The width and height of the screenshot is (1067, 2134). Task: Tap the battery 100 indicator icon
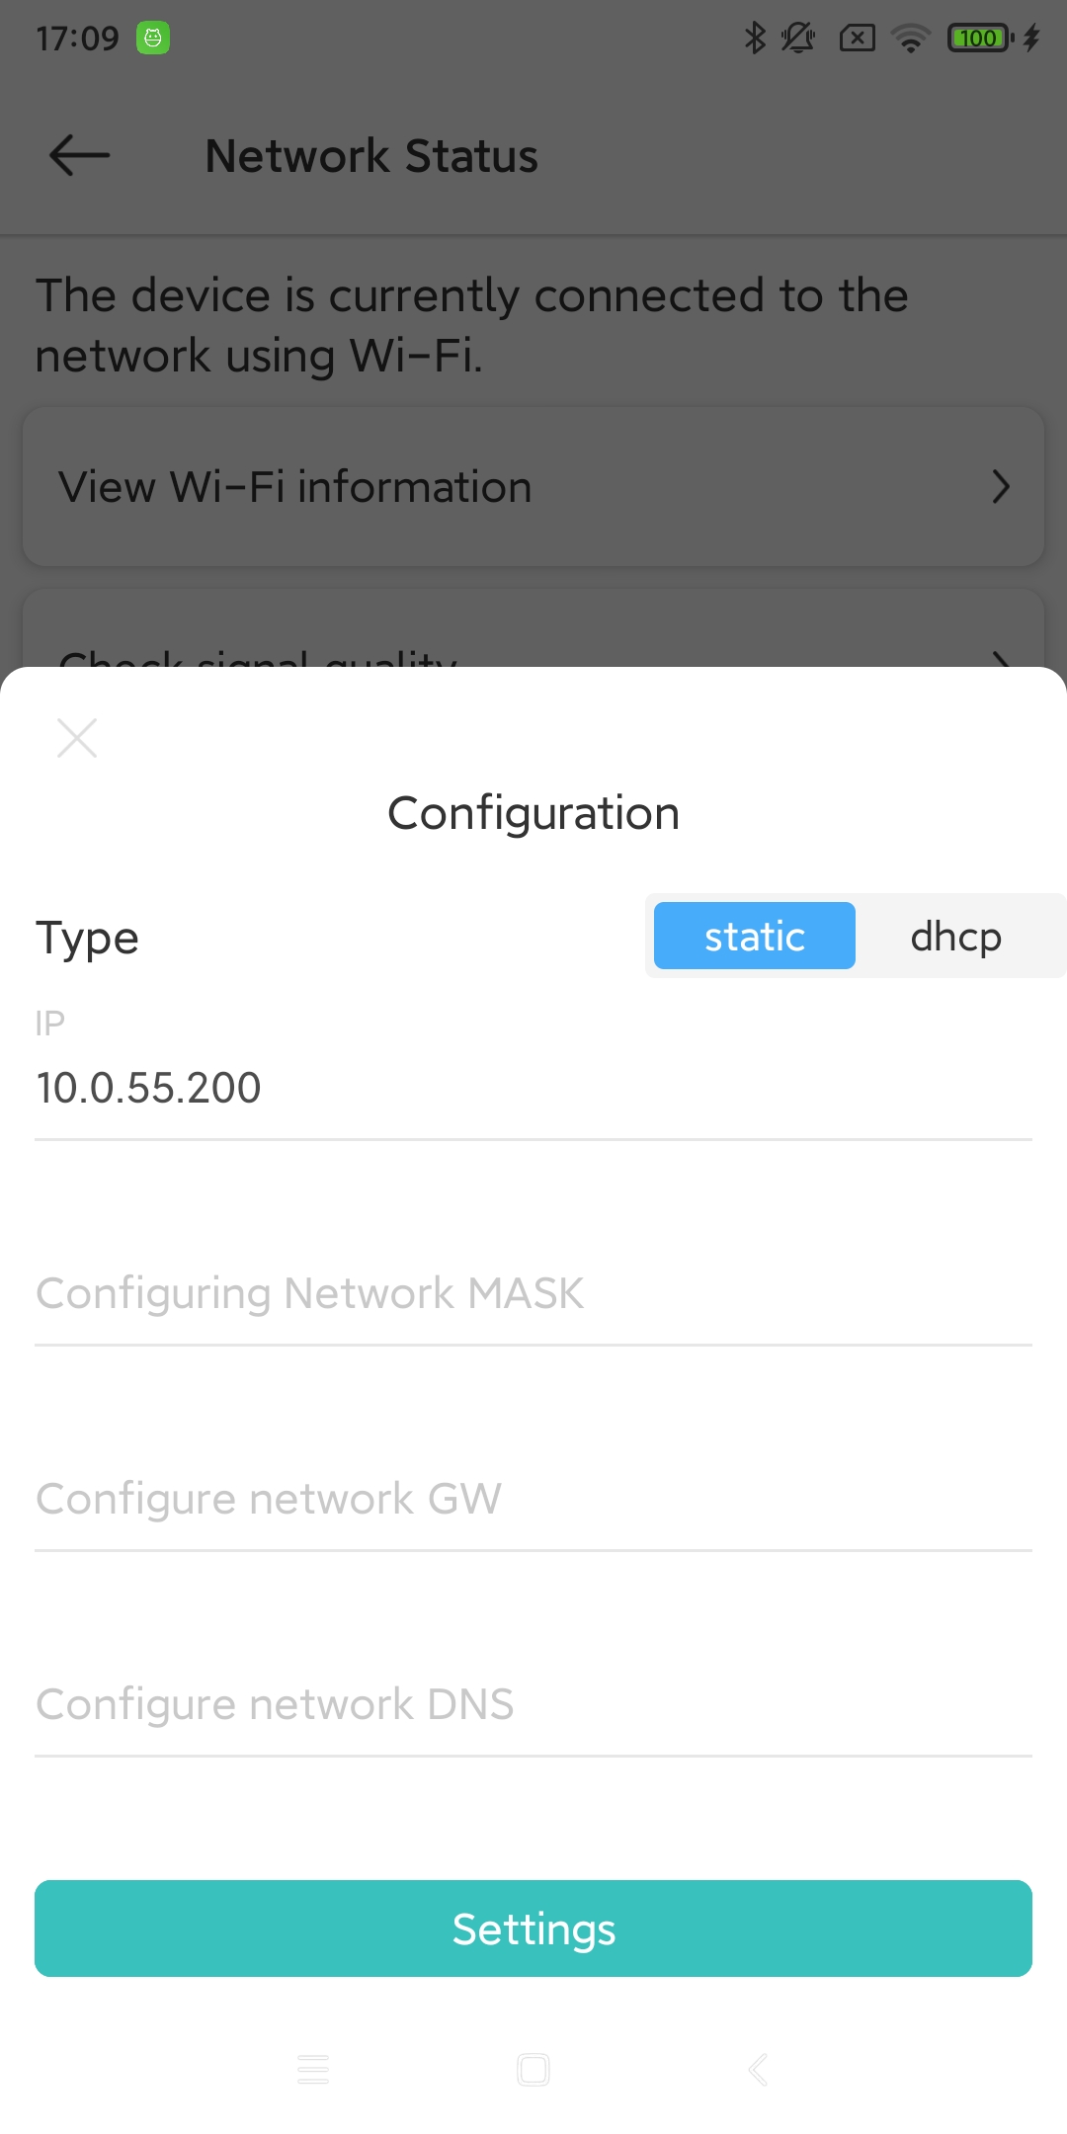pyautogui.click(x=979, y=38)
